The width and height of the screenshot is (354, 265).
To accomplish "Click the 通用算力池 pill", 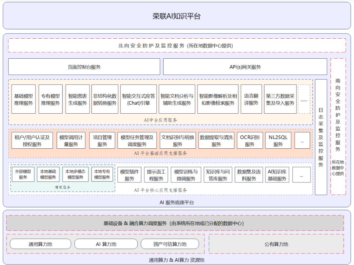I will click(x=40, y=244).
